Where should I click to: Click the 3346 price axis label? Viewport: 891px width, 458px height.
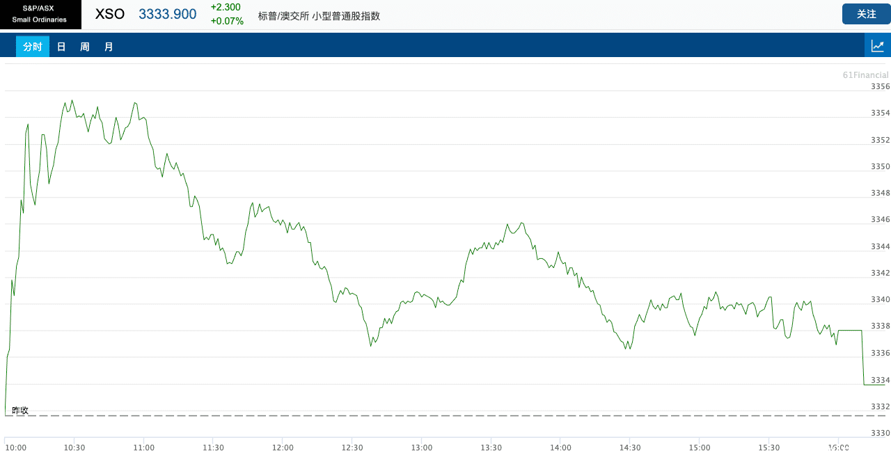881,220
